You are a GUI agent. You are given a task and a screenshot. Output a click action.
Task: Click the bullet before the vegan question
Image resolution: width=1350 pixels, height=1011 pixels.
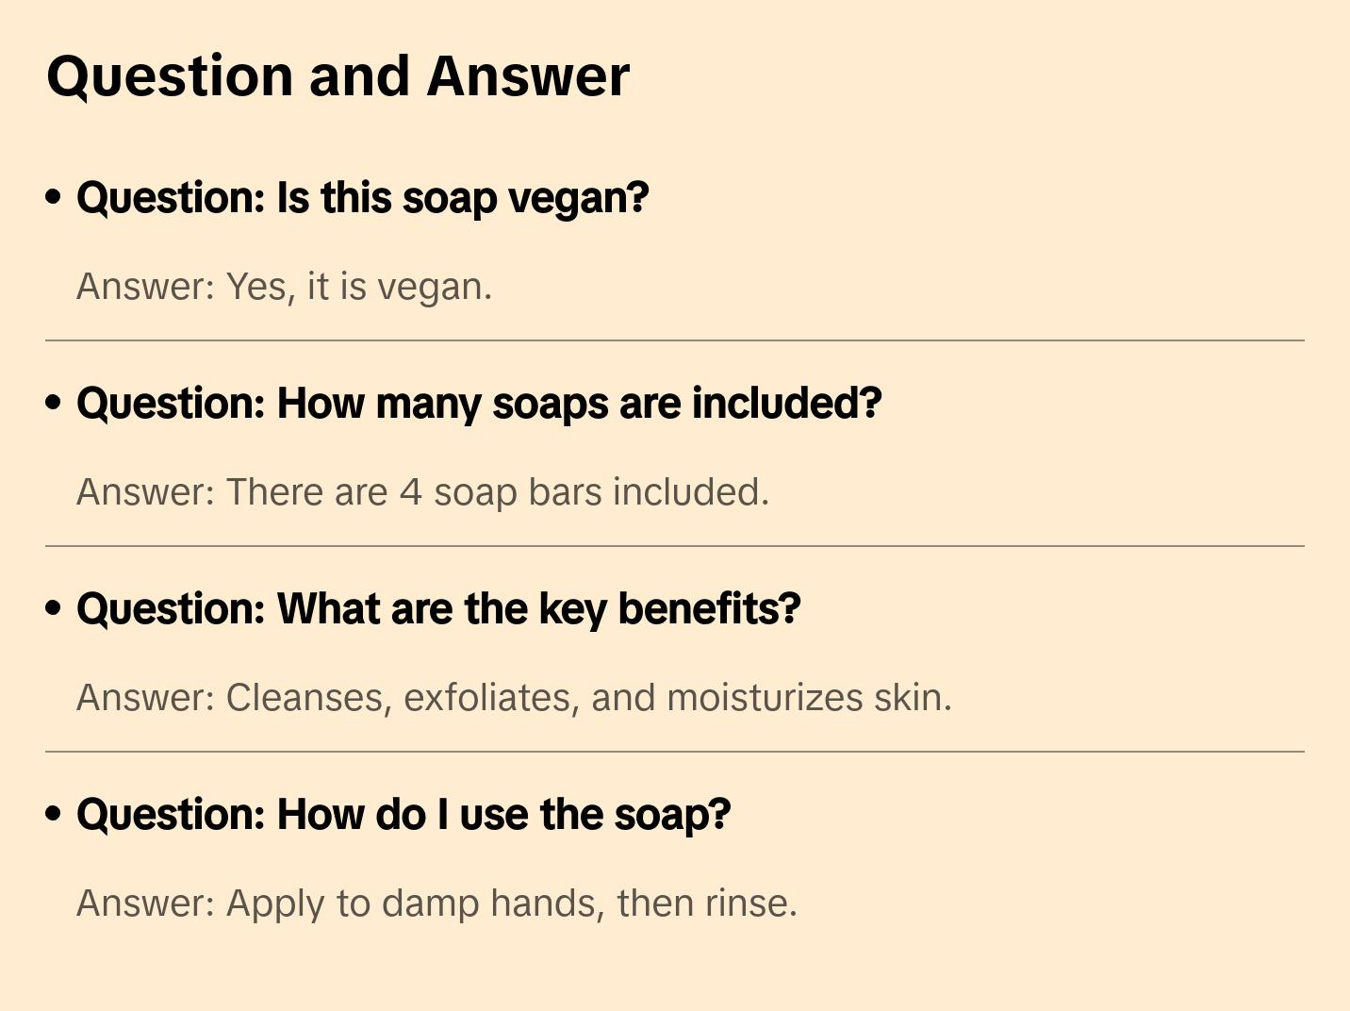point(54,197)
